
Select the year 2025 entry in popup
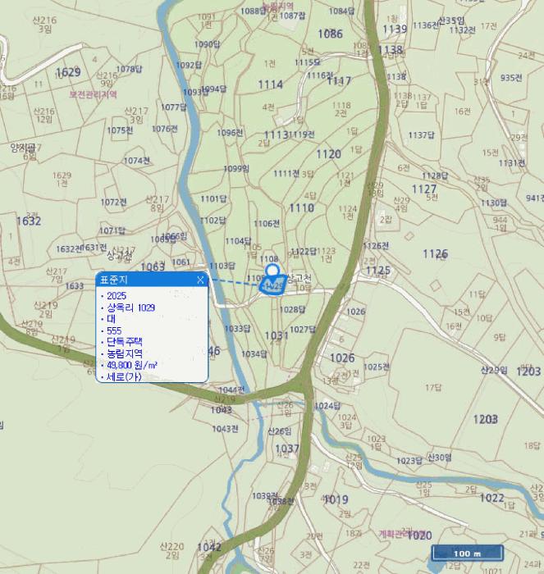click(x=117, y=296)
